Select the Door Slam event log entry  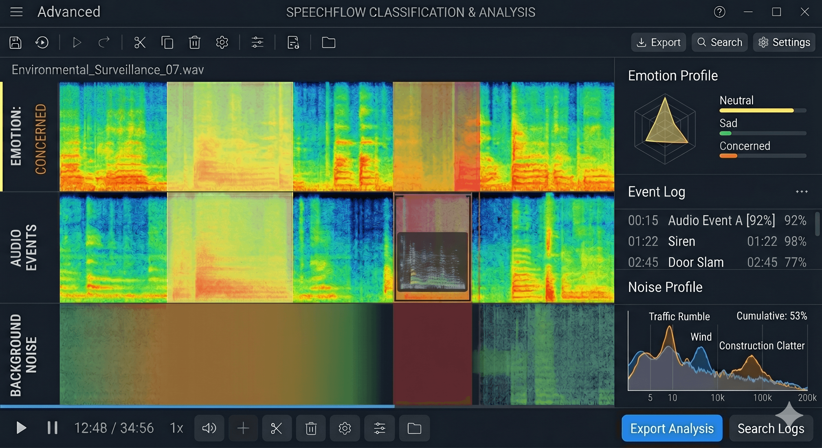[x=717, y=262]
